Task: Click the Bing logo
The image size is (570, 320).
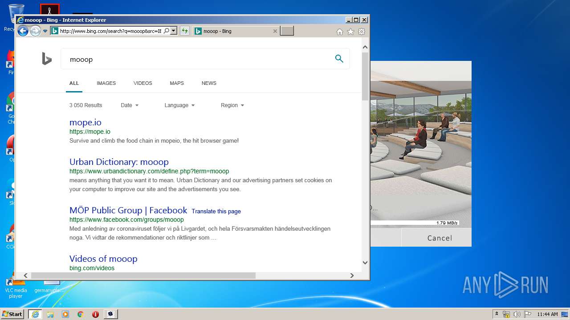Action: (47, 59)
